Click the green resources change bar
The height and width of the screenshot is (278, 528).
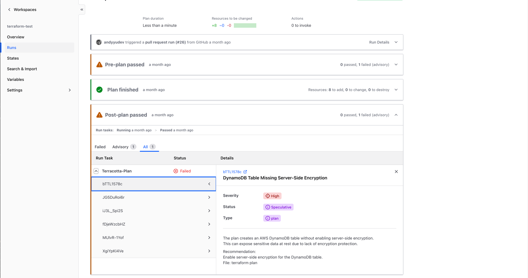pos(245,26)
